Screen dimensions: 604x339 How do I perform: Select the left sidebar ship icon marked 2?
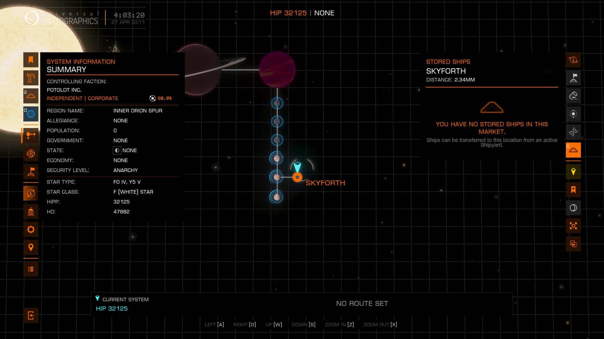(31, 96)
